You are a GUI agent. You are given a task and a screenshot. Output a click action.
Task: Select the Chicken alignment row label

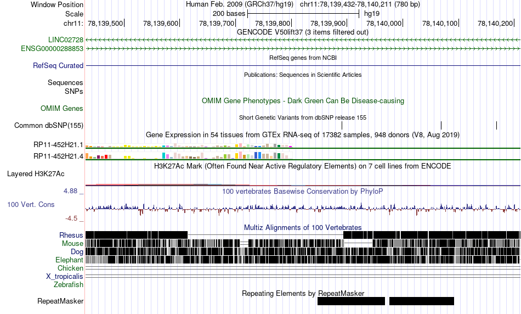pyautogui.click(x=70, y=268)
